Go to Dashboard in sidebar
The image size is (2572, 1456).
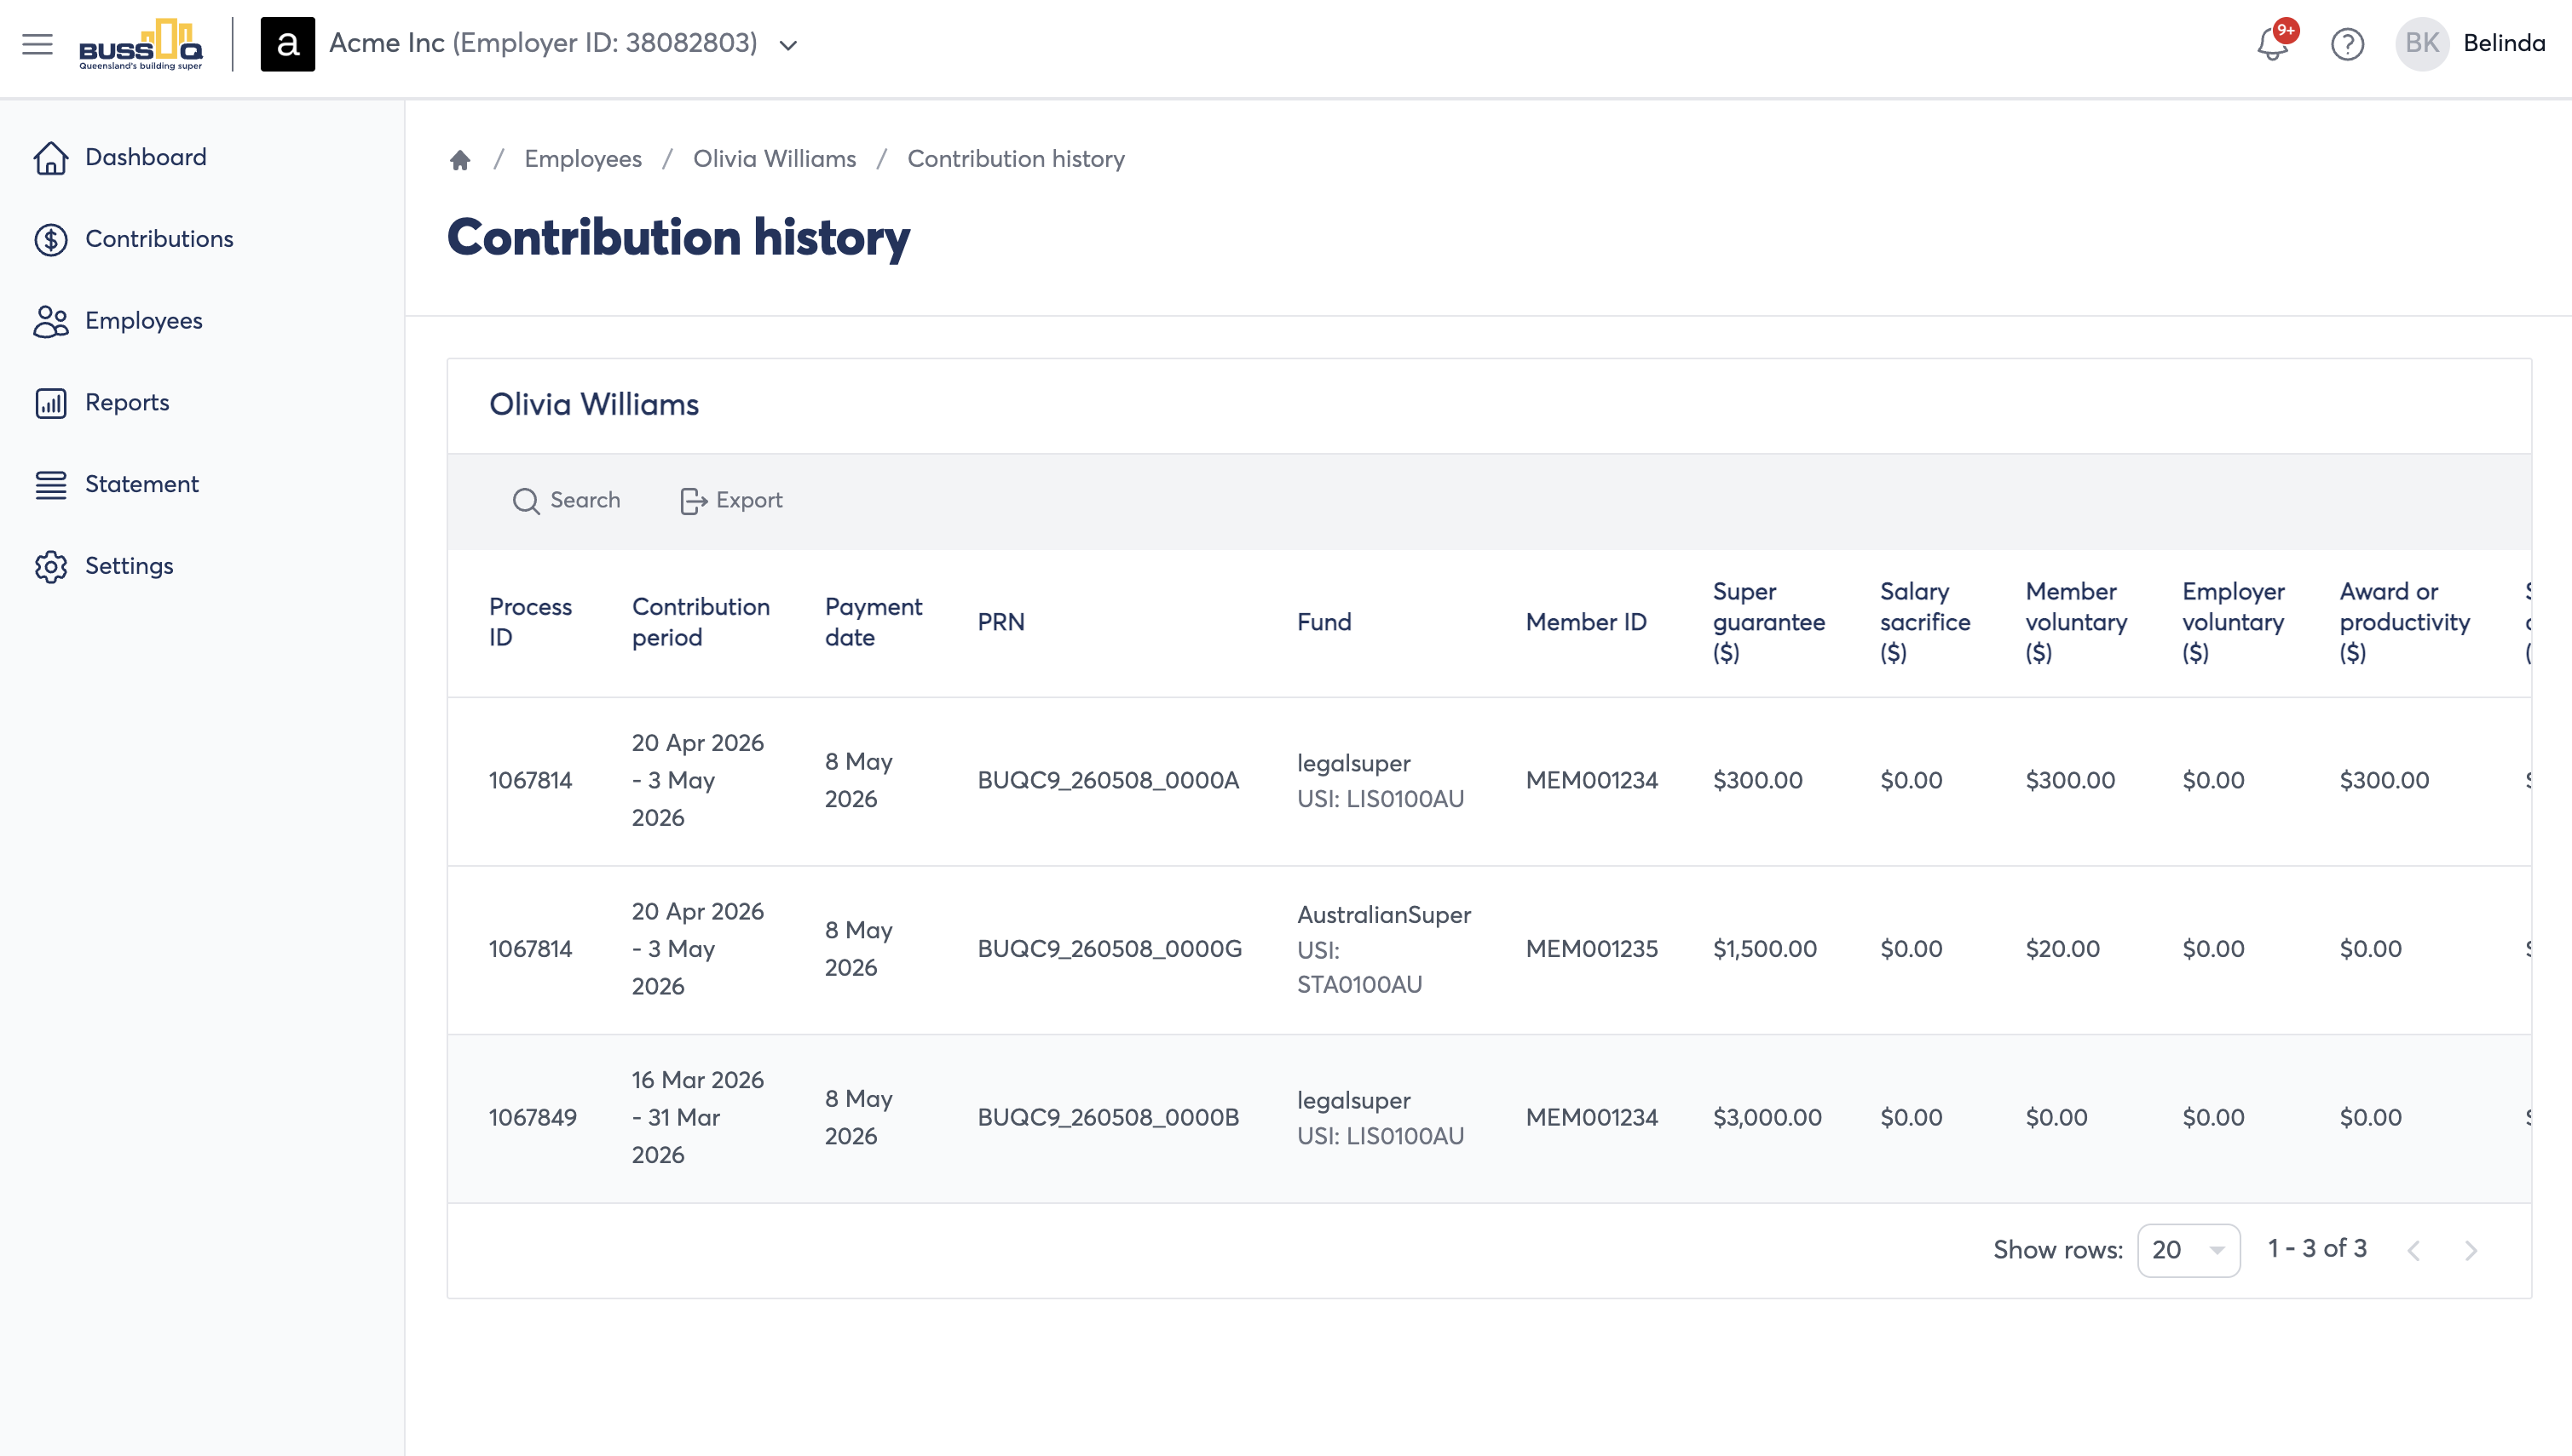coord(145,157)
